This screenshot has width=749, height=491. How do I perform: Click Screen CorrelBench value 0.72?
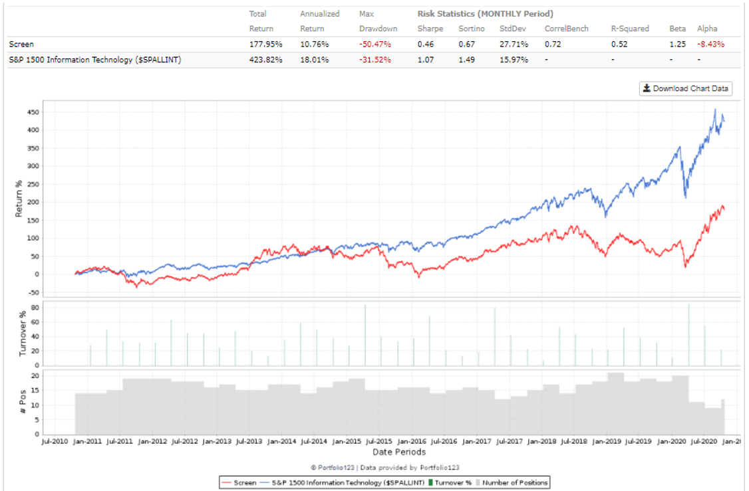553,45
